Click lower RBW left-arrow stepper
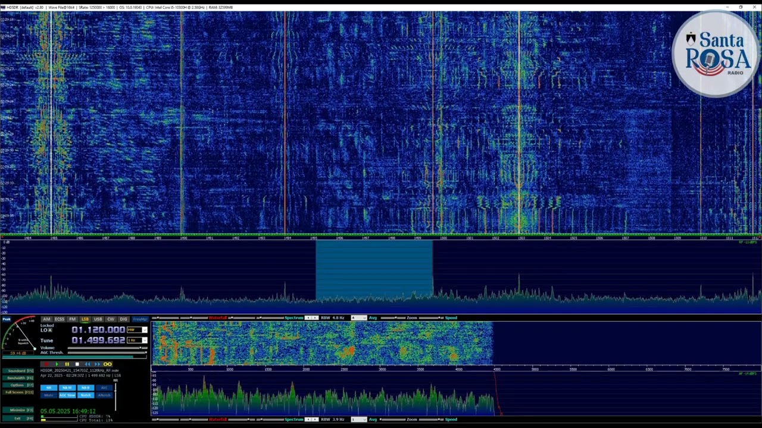 click(x=308, y=420)
